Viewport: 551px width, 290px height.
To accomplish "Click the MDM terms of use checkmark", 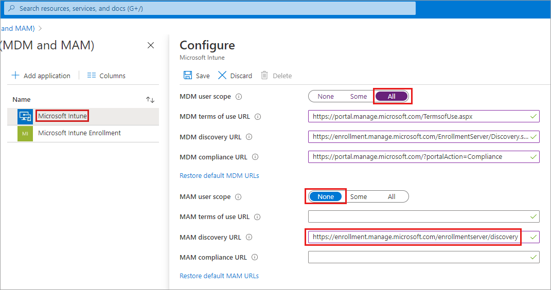I will 534,116.
